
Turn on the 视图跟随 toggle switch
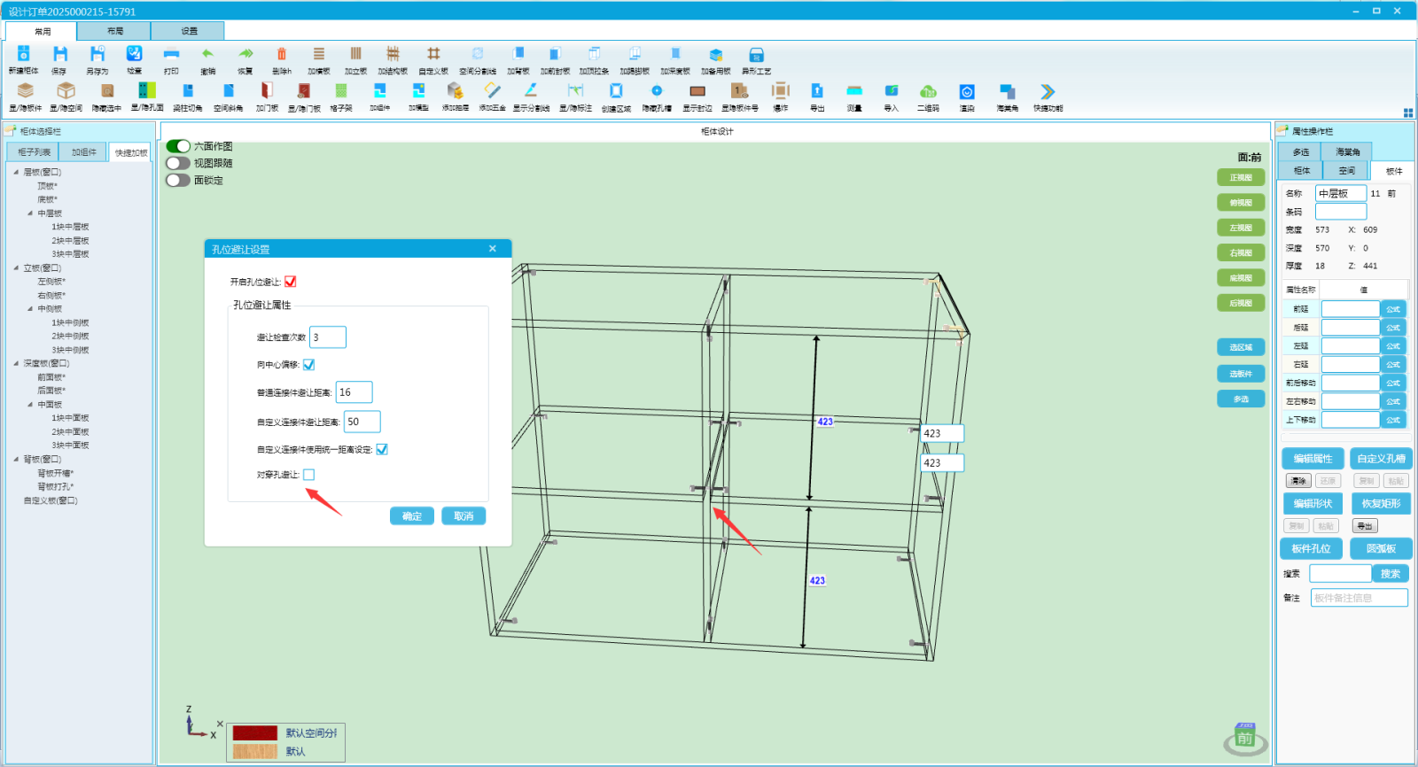click(178, 163)
